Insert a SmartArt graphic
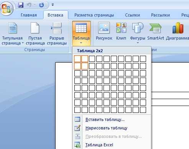This screenshot has height=149, width=189. (156, 31)
